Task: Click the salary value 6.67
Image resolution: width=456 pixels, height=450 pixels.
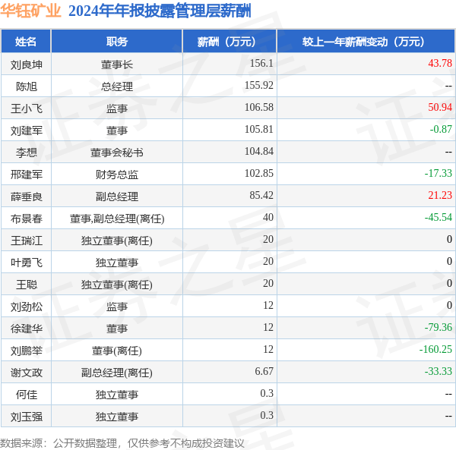Action: point(264,371)
